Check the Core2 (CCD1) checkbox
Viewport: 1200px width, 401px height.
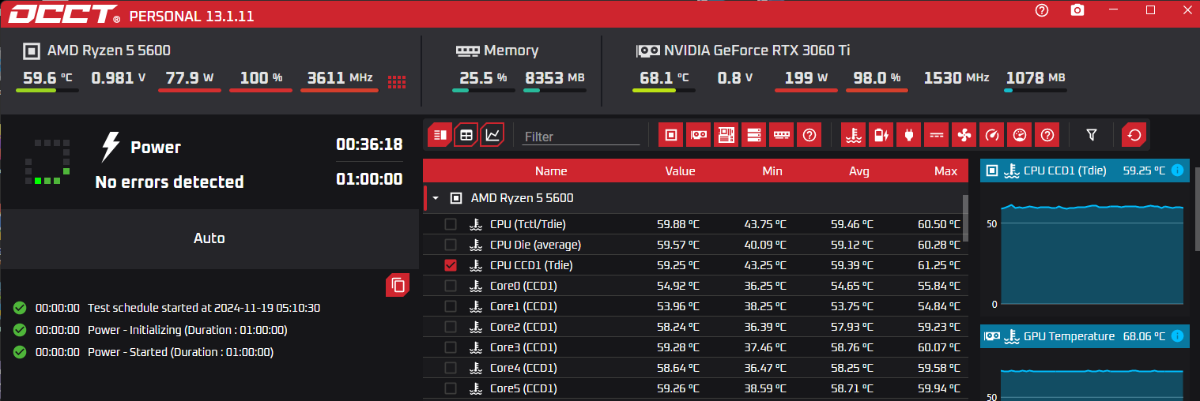click(451, 327)
